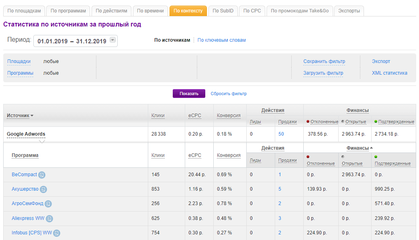Click the Сбросить фильтр link

(229, 94)
